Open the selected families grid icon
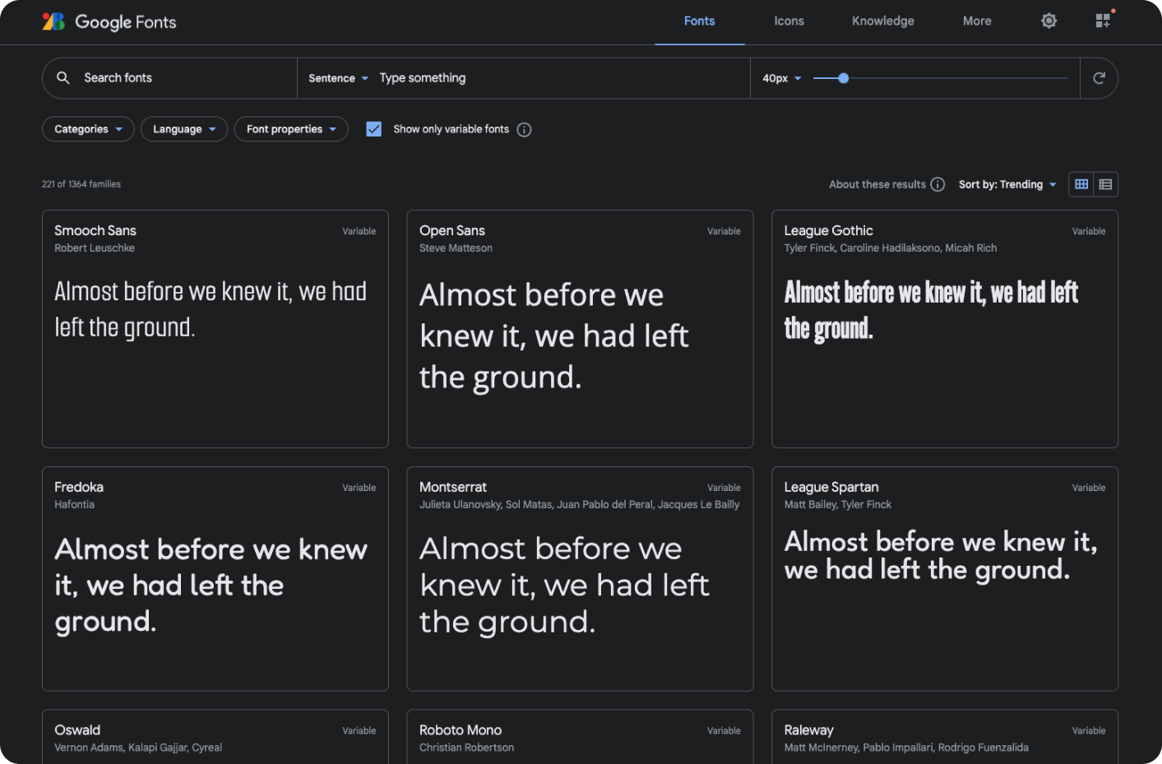This screenshot has width=1162, height=764. coord(1103,21)
